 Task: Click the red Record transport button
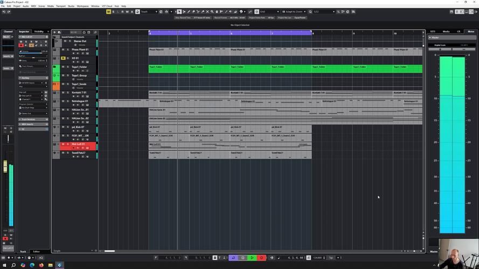click(261, 258)
